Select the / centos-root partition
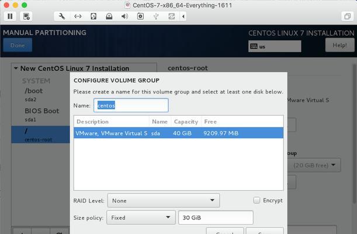 coord(40,135)
